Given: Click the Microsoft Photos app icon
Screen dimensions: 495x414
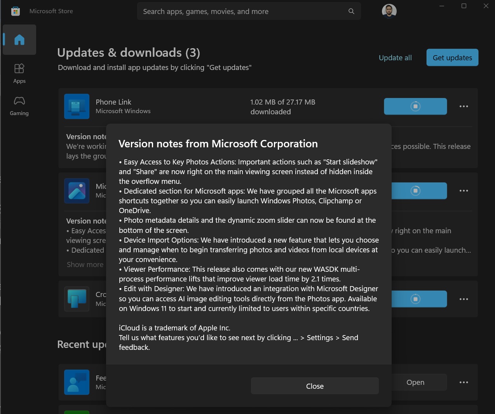Looking at the screenshot, I should [77, 191].
